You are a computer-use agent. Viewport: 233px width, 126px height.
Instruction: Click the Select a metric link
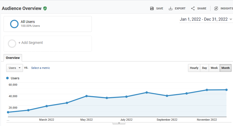[40, 68]
